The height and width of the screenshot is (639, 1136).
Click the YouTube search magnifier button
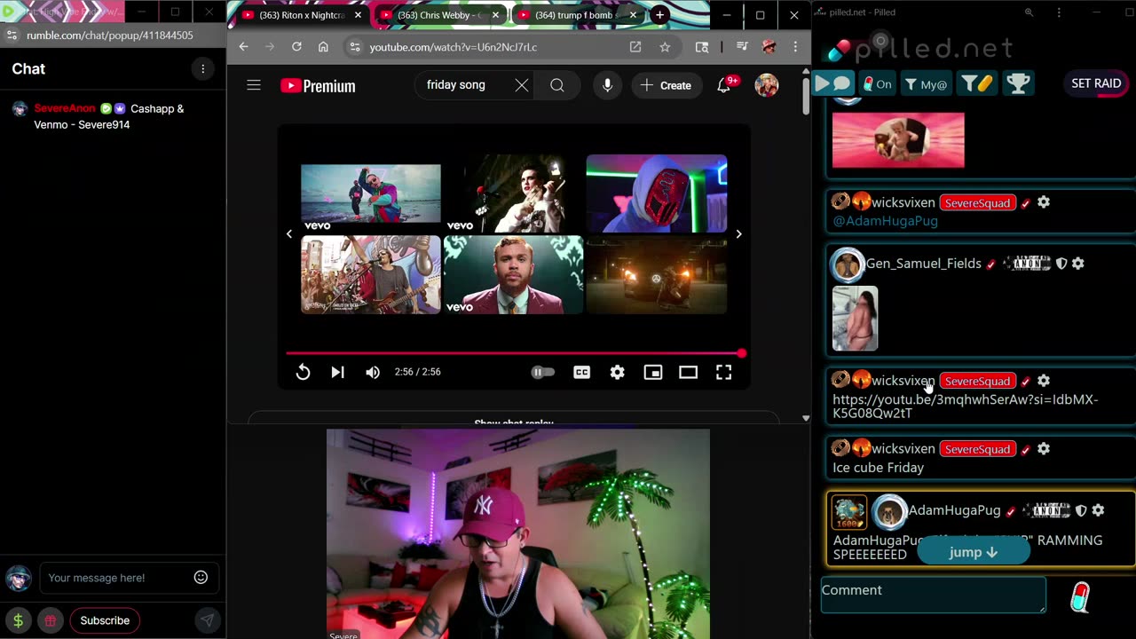[x=557, y=85]
